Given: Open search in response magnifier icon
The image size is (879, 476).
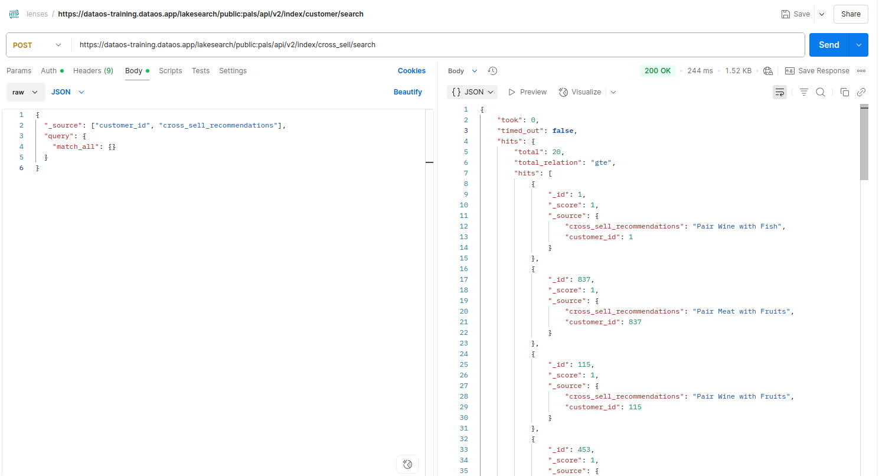Looking at the screenshot, I should point(820,92).
